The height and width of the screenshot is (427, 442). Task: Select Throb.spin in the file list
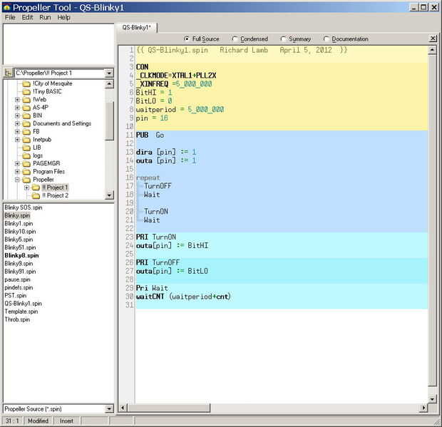pos(17,319)
